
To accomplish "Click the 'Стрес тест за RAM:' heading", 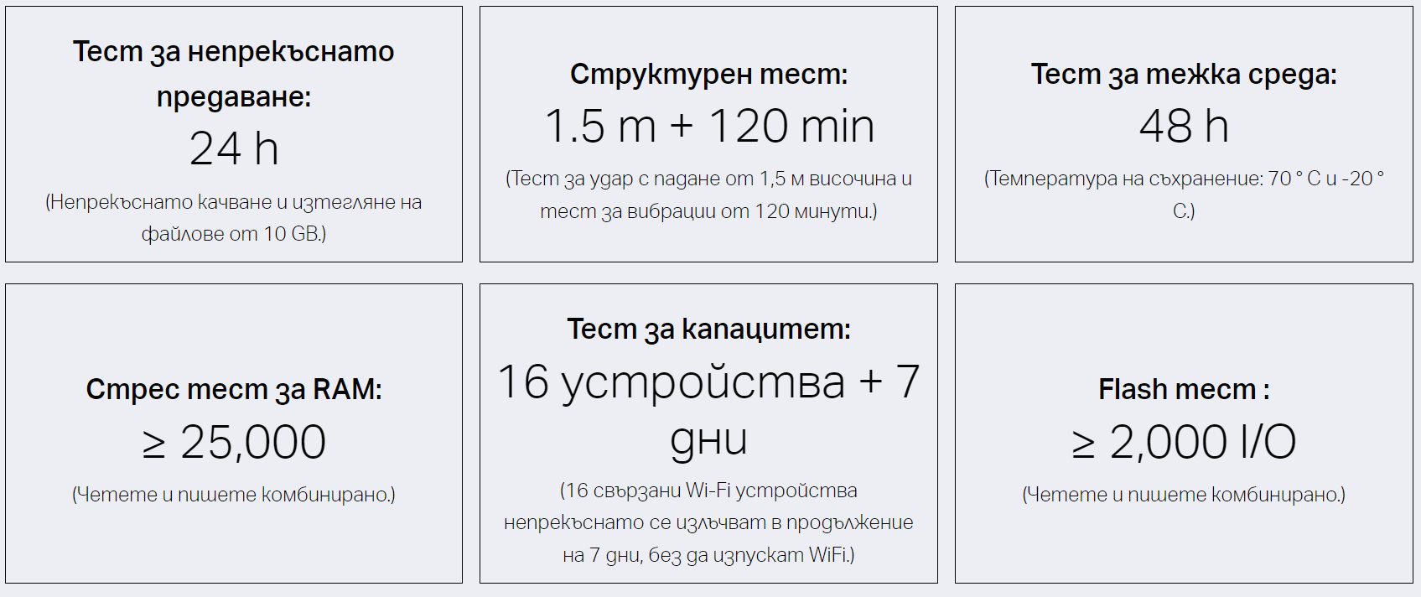I will point(234,389).
